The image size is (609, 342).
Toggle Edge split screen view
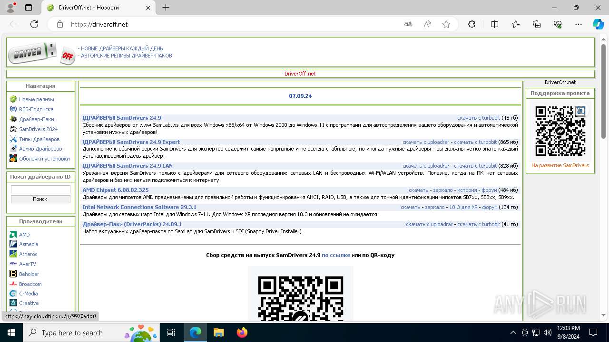[494, 24]
